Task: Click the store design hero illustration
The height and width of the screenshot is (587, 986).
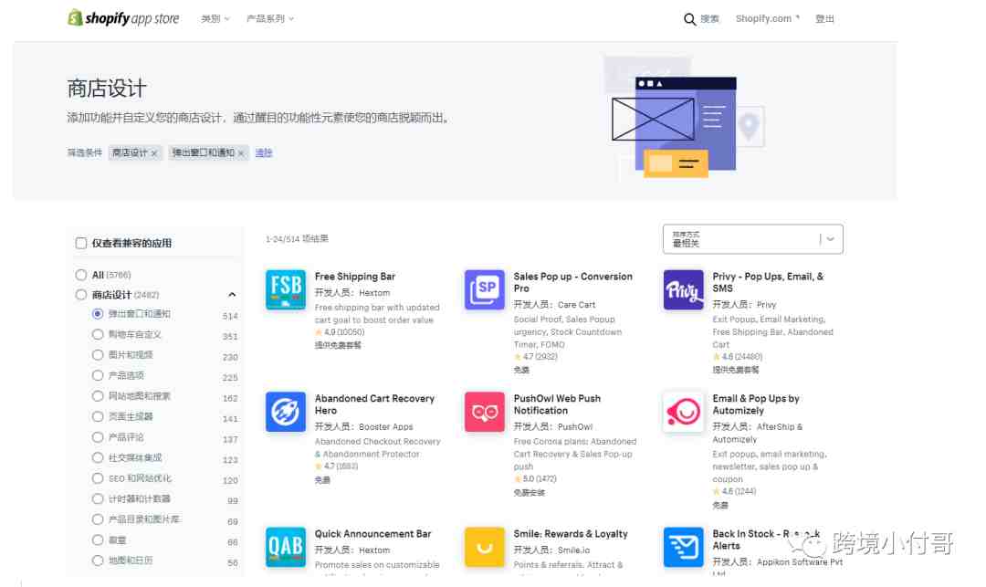Action: [x=686, y=118]
